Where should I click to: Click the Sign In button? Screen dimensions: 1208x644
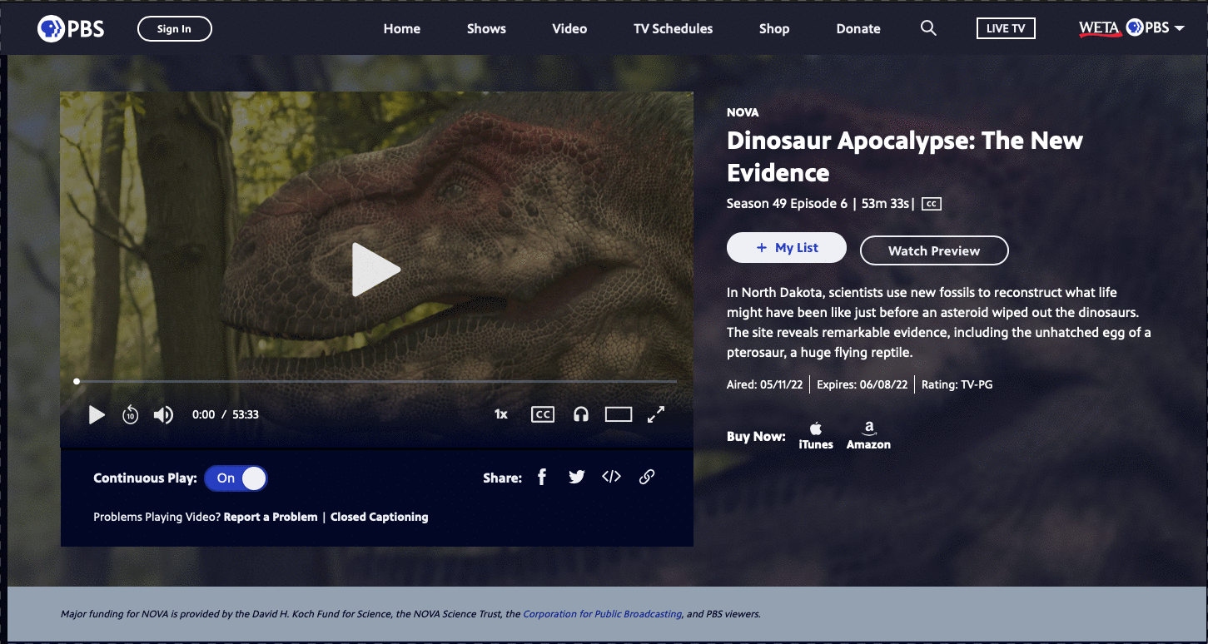175,29
